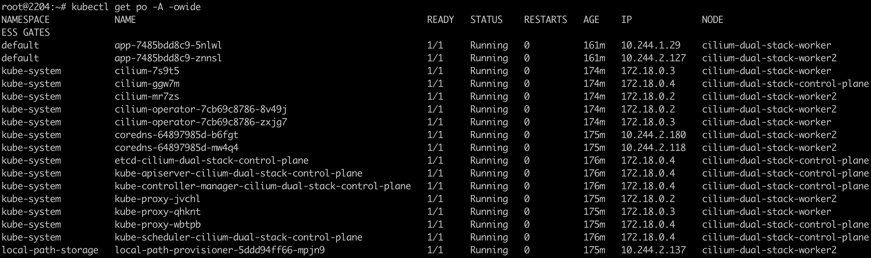The image size is (871, 258).
Task: Click IP address 10.244.2.180
Action: tap(653, 135)
